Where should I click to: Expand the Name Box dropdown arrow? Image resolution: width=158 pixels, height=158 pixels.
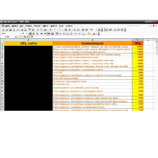tap(16, 37)
